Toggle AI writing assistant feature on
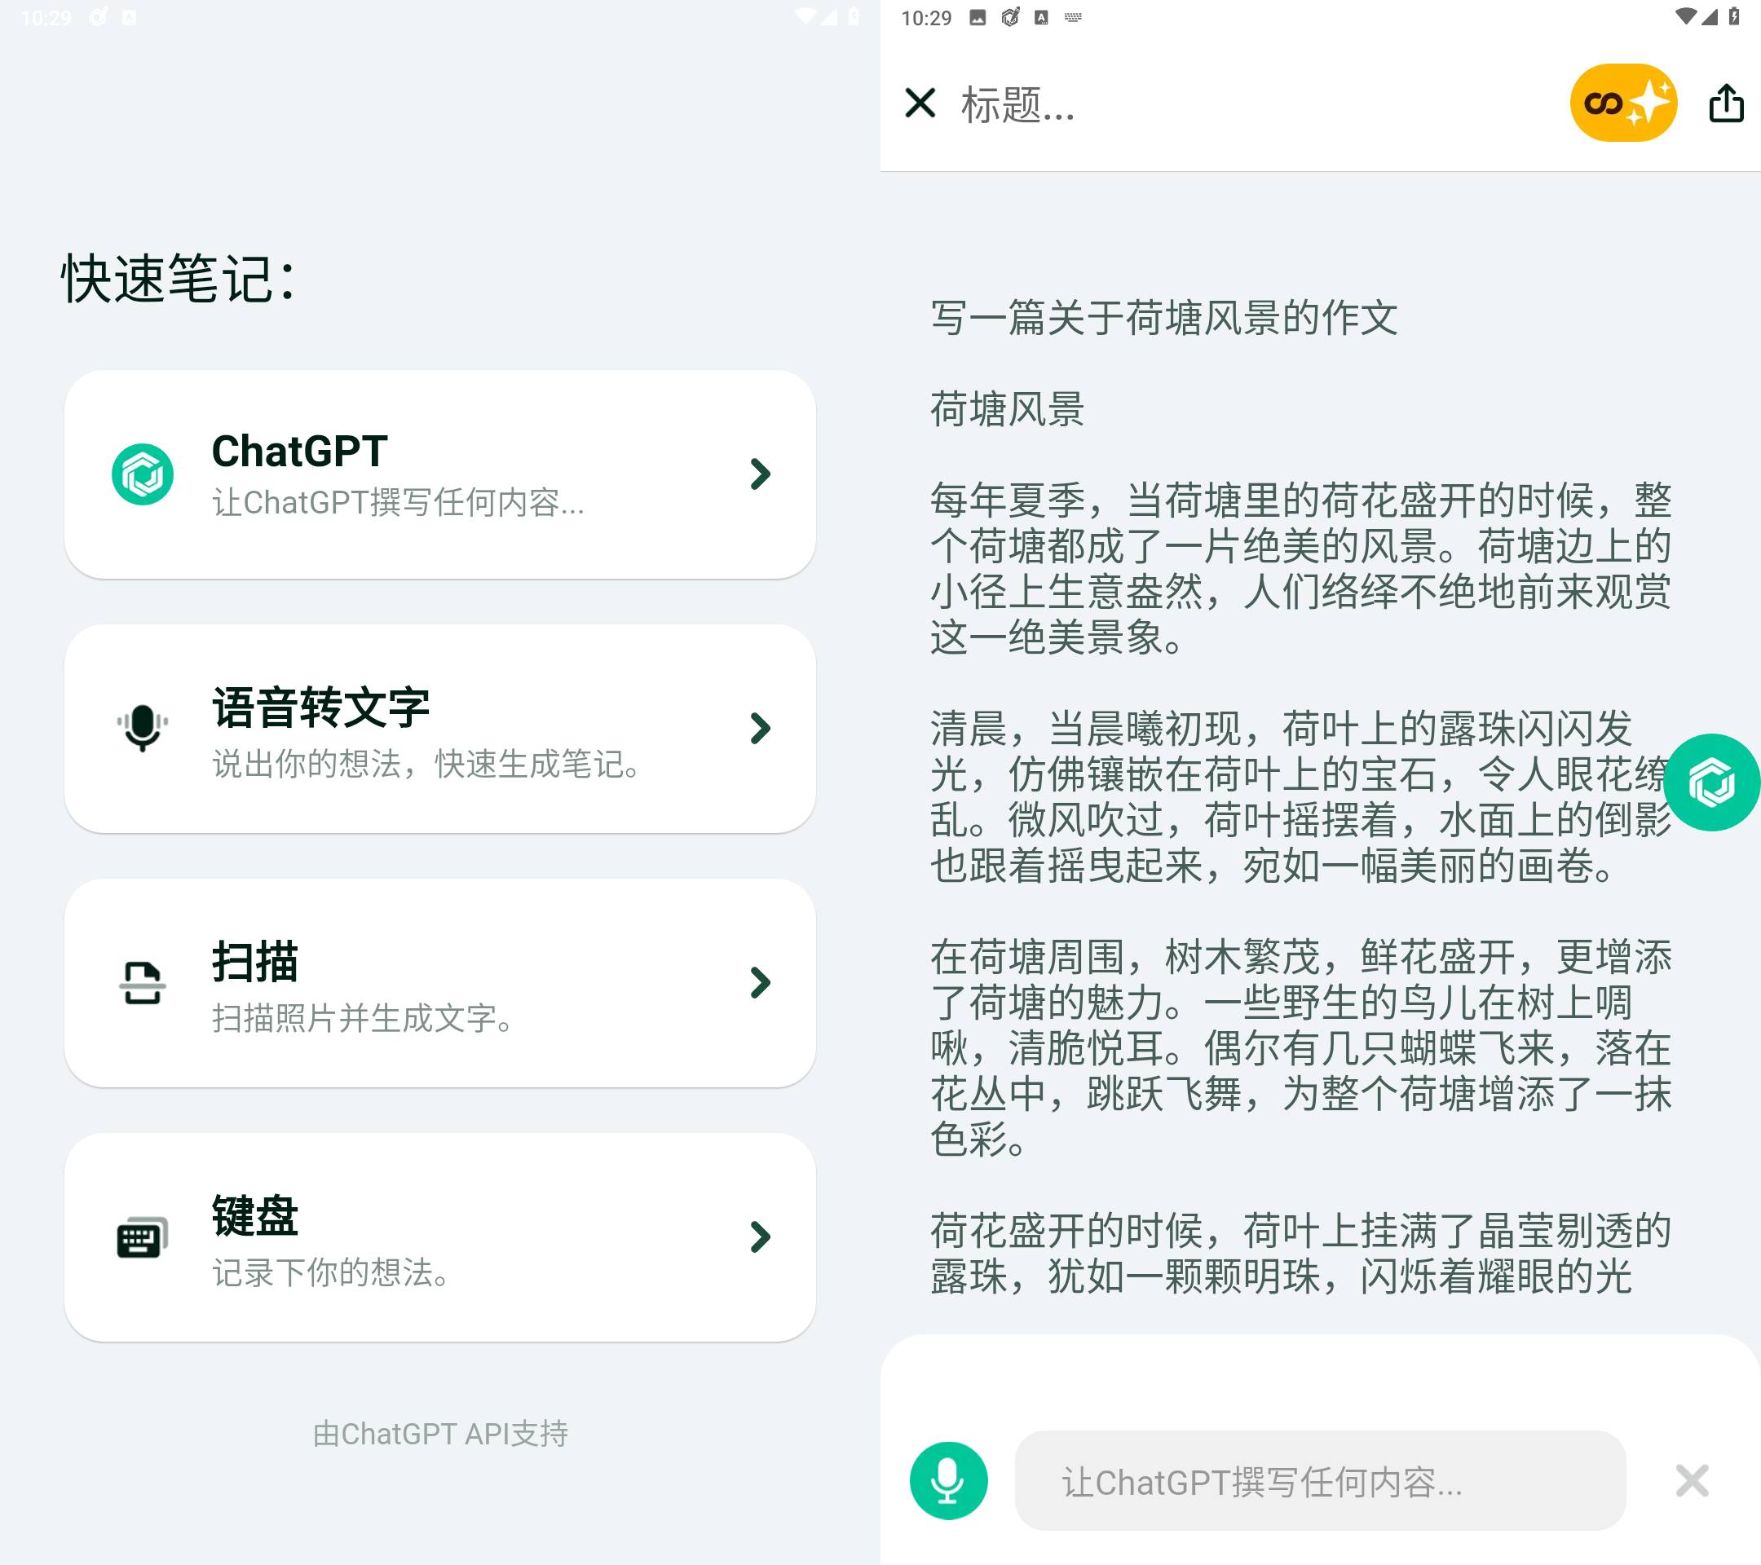 coord(1622,103)
